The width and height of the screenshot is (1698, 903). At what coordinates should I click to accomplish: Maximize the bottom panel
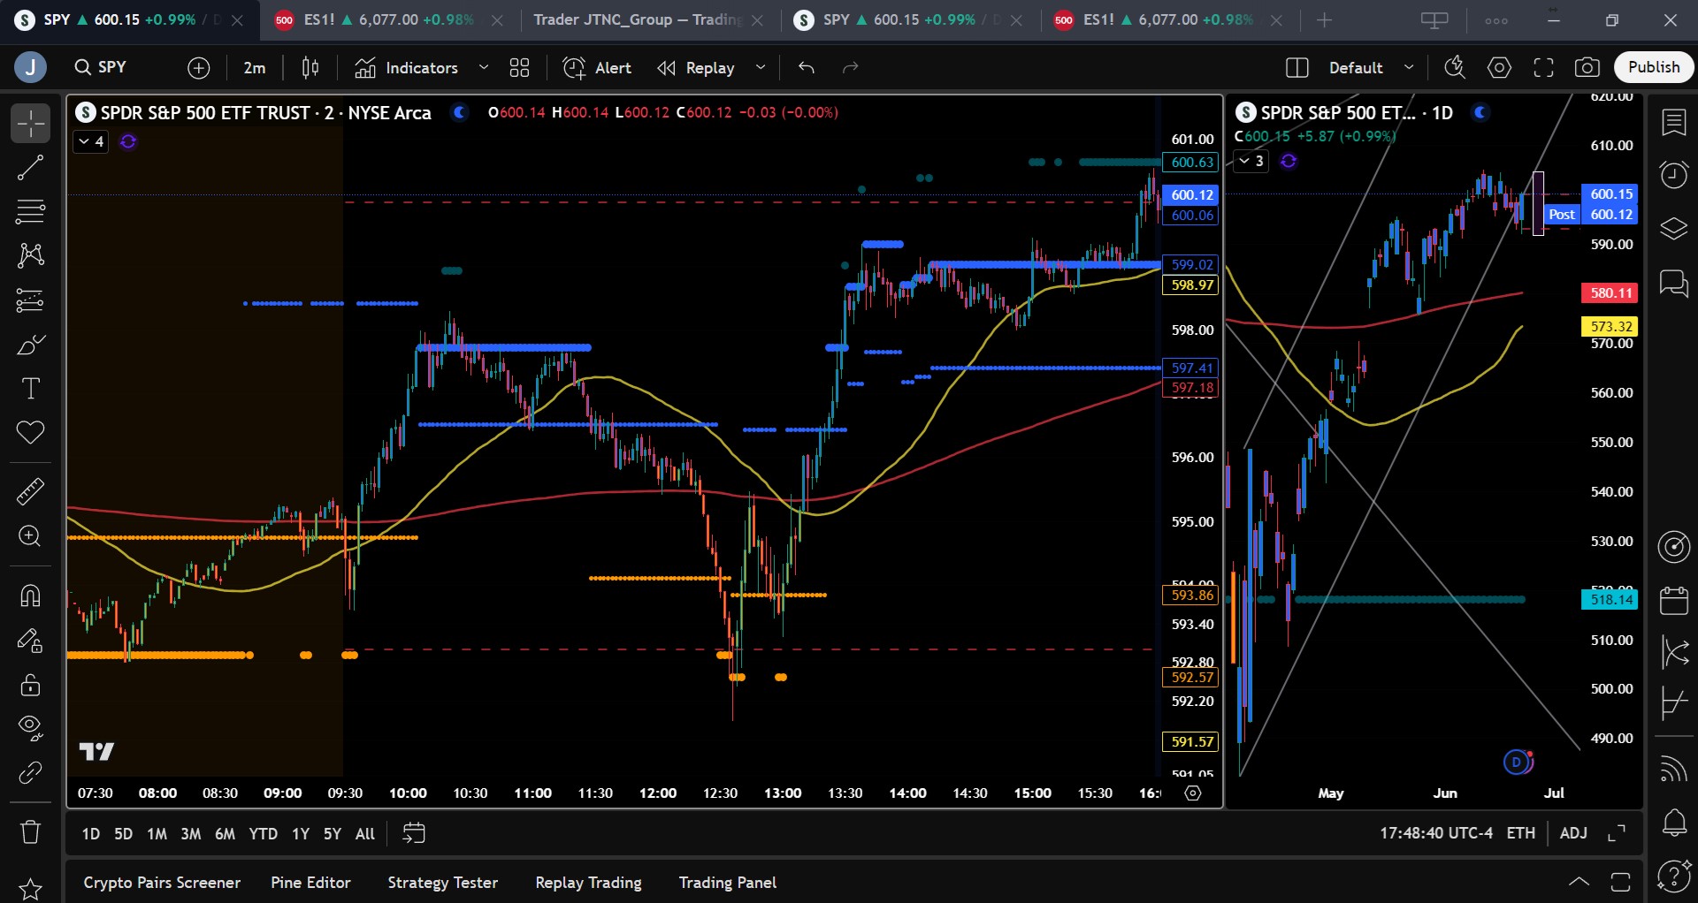coord(1620,882)
